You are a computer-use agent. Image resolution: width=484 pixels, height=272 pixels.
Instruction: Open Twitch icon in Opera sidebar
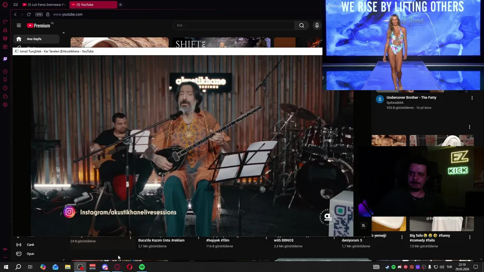coord(5,59)
